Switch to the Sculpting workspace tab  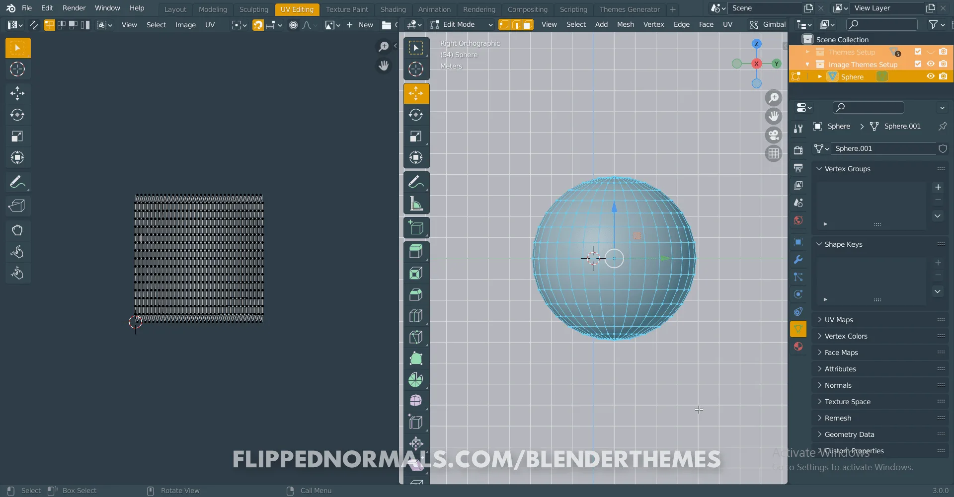253,9
